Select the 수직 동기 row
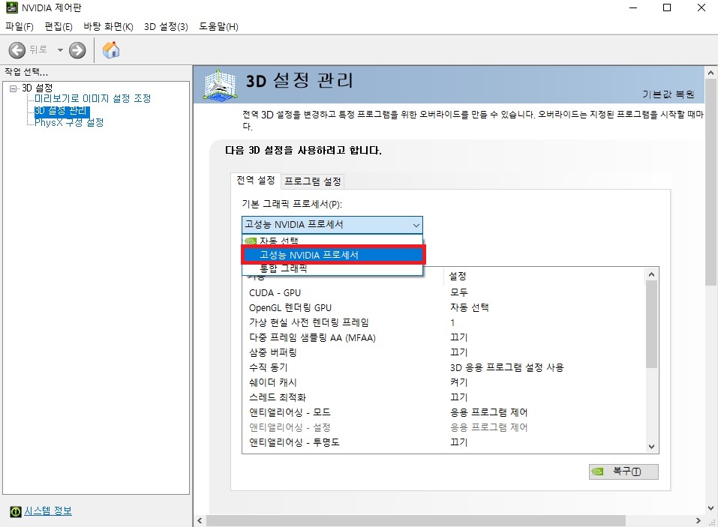The height and width of the screenshot is (527, 718). click(x=443, y=367)
